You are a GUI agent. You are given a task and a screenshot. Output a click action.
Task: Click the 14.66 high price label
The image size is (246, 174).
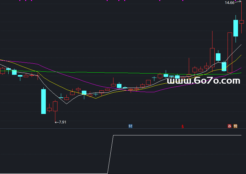click(x=229, y=3)
